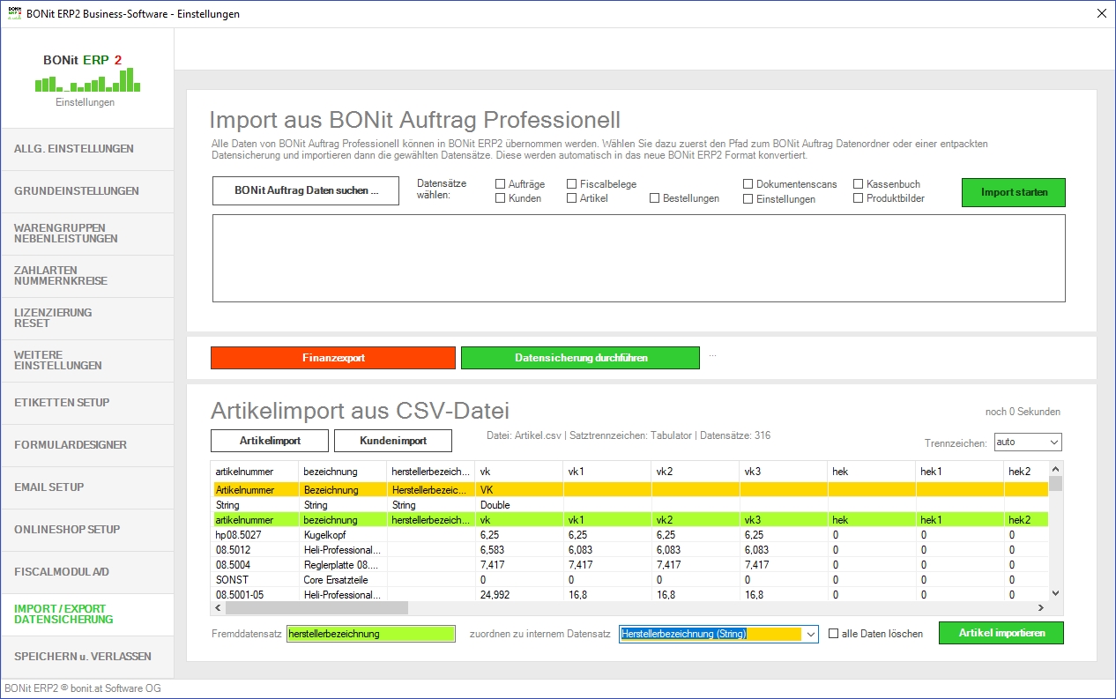Toggle the Einstellungen checkbox in Datensätze
Viewport: 1116px width, 699px height.
[x=748, y=199]
